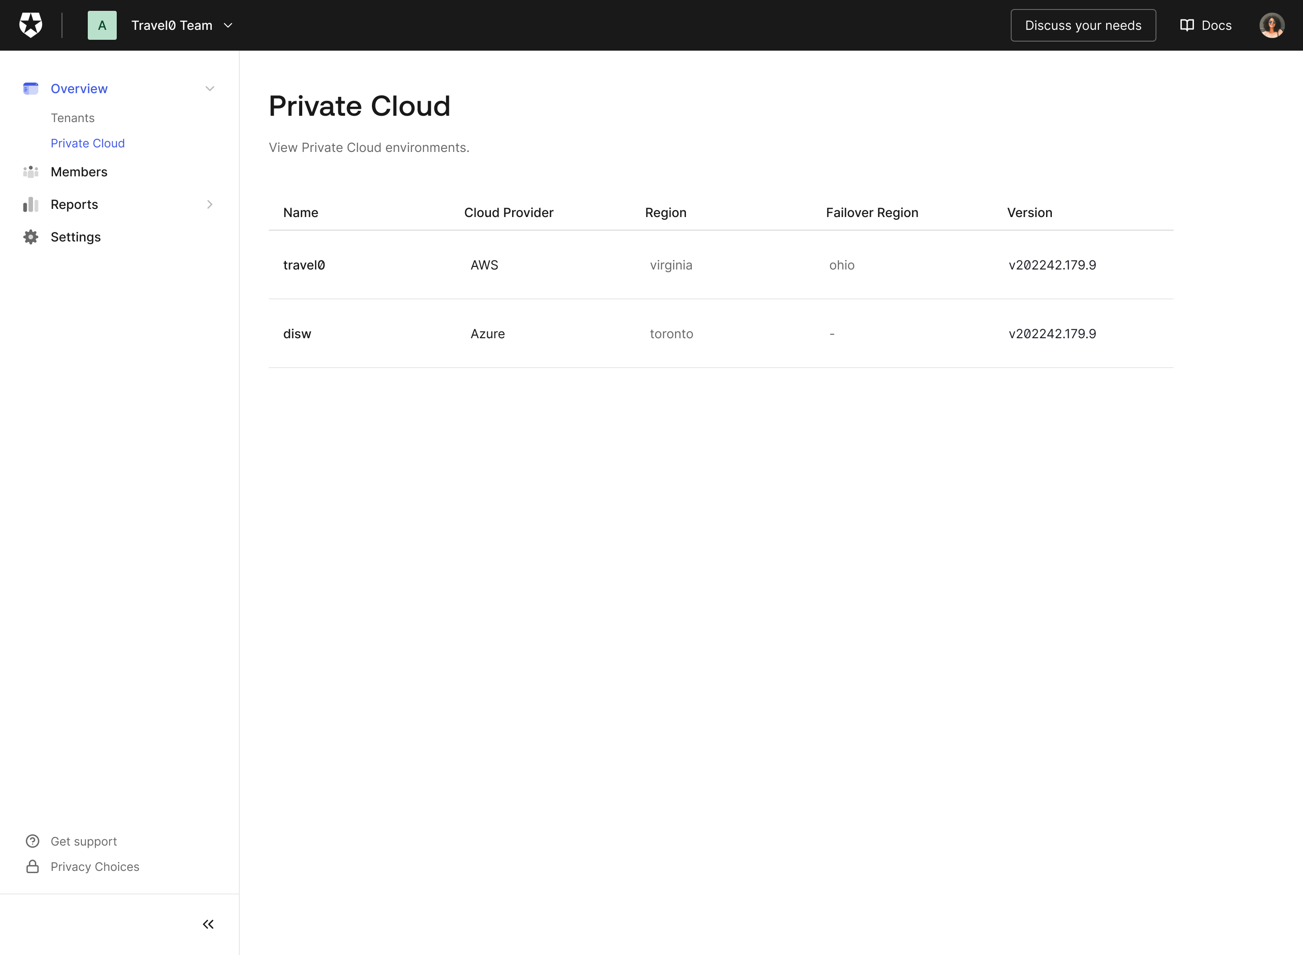Image resolution: width=1303 pixels, height=955 pixels.
Task: Go to Tenants in sidebar
Action: [x=73, y=118]
